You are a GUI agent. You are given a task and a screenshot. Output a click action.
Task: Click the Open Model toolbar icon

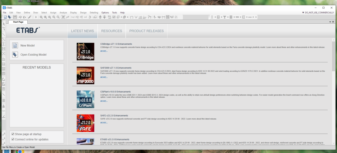tap(10, 17)
